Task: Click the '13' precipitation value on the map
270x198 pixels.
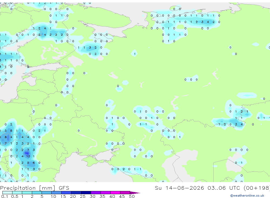Action: coord(28,156)
